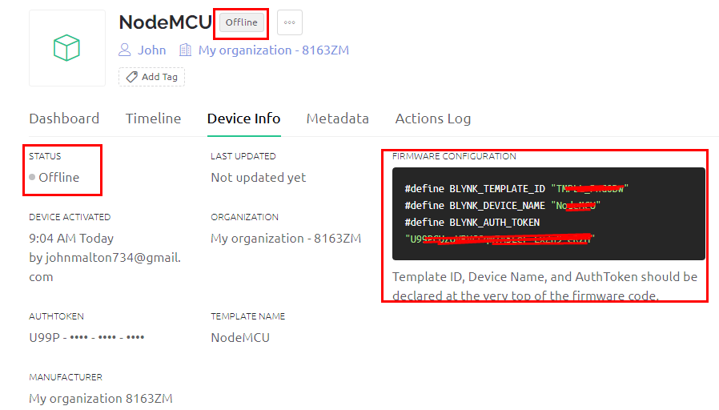Click the 'Template ID, Device Name' help text
This screenshot has width=719, height=410.
(544, 286)
